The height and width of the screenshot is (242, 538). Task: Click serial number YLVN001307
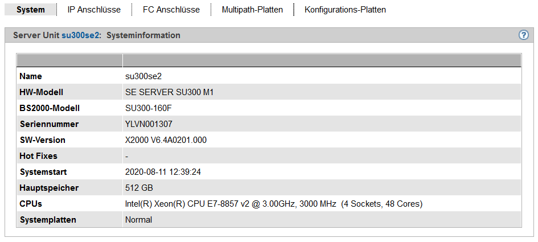tap(149, 124)
